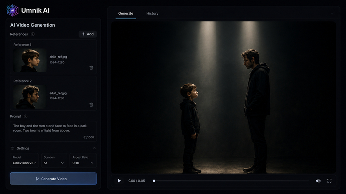
Task: Collapse the Settings section chevron
Action: tap(94, 148)
